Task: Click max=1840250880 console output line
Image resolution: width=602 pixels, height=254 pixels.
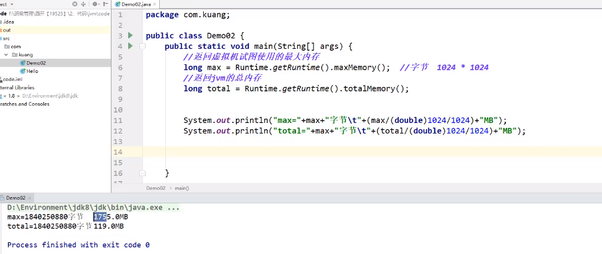Action: pyautogui.click(x=68, y=217)
